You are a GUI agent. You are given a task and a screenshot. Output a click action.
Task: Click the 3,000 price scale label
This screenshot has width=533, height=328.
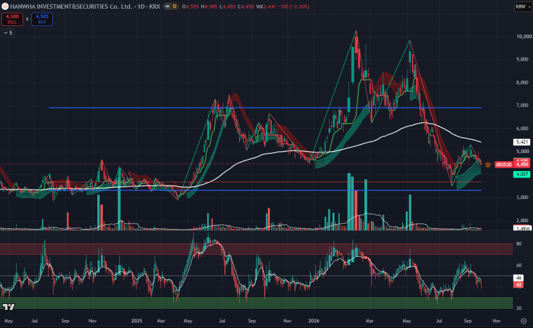pyautogui.click(x=522, y=198)
